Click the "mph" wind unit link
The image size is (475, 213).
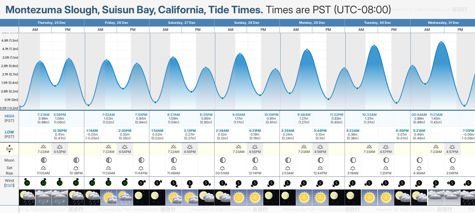(x=9, y=185)
